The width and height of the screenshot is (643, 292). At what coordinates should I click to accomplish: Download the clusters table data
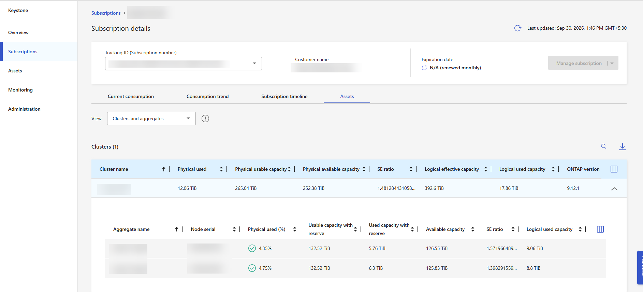click(622, 147)
